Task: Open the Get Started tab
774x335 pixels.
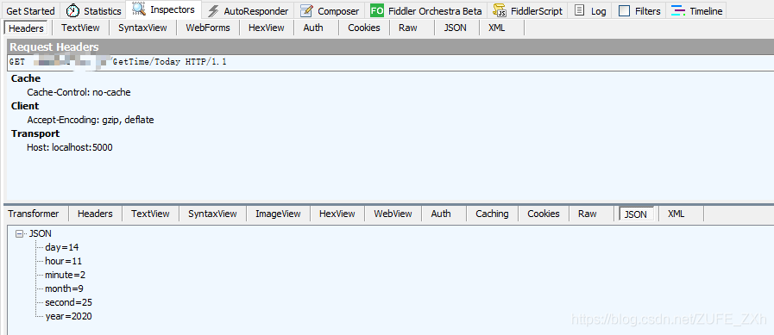Action: pos(30,11)
